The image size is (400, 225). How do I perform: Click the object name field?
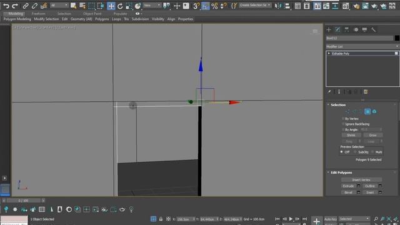[359, 38]
